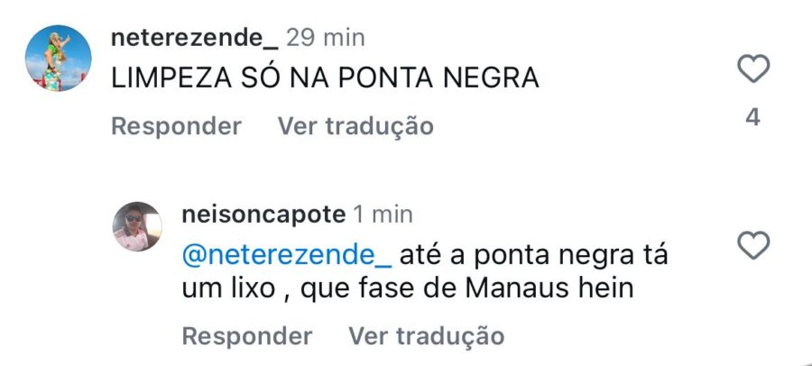Image resolution: width=812 pixels, height=366 pixels.
Task: Visit the neterezende_ username above first comment
Action: pos(193,38)
